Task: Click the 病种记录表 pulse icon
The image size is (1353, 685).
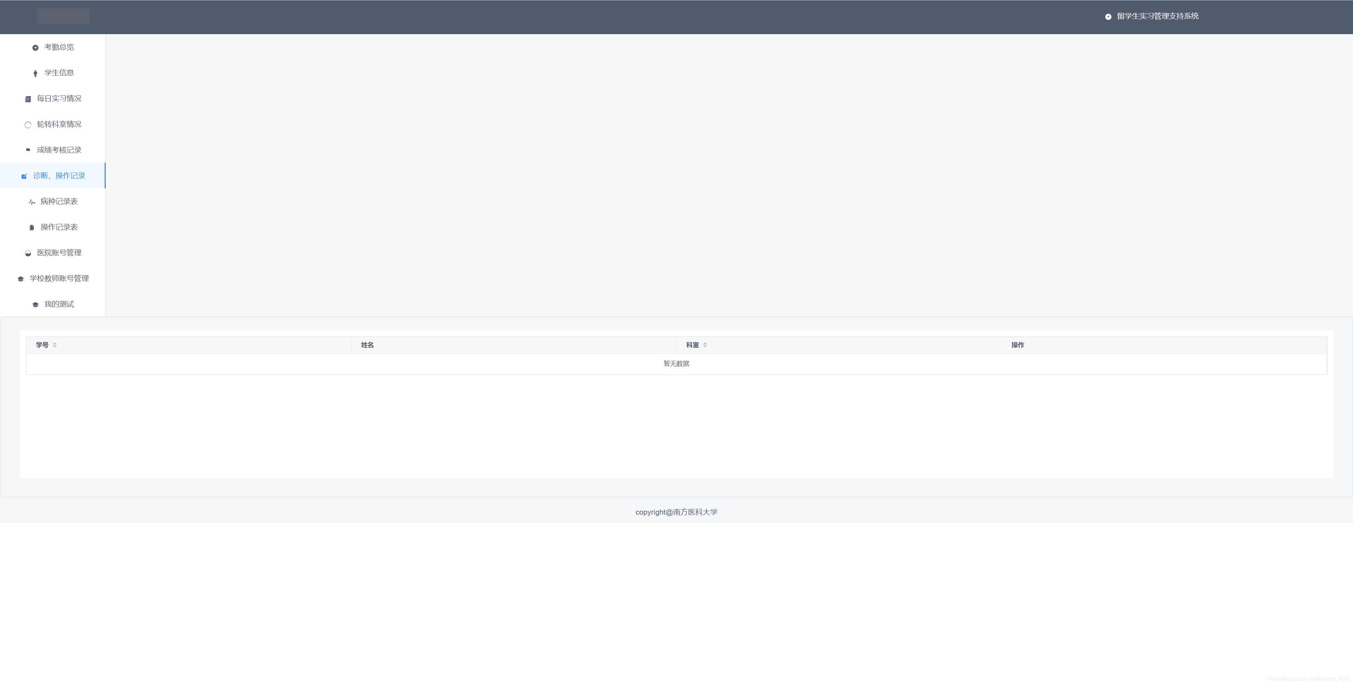Action: [31, 202]
